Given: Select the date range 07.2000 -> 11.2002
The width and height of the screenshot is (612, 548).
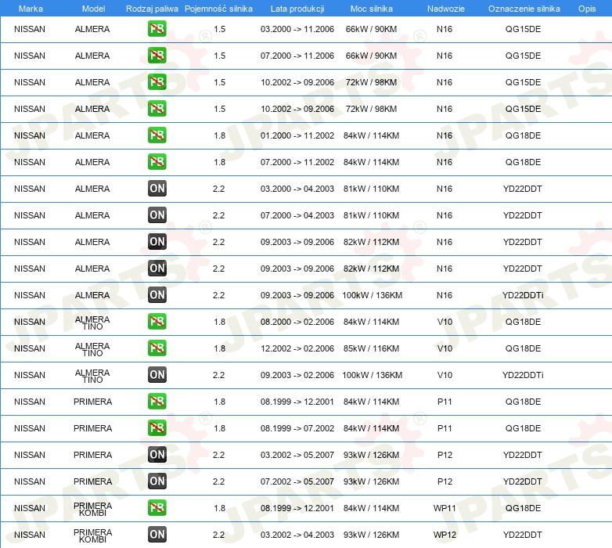Looking at the screenshot, I should pyautogui.click(x=297, y=162).
